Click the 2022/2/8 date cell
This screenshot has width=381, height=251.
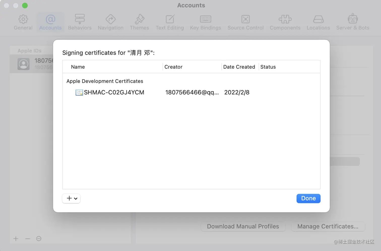(237, 92)
